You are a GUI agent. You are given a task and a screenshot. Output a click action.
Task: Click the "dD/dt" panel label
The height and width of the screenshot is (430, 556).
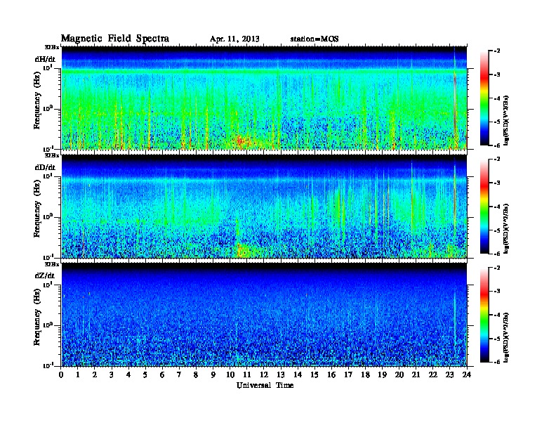click(x=45, y=167)
